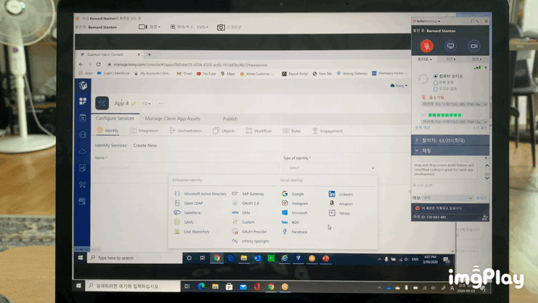The image size is (538, 303).
Task: Choose SAML identity type
Action: 184,222
